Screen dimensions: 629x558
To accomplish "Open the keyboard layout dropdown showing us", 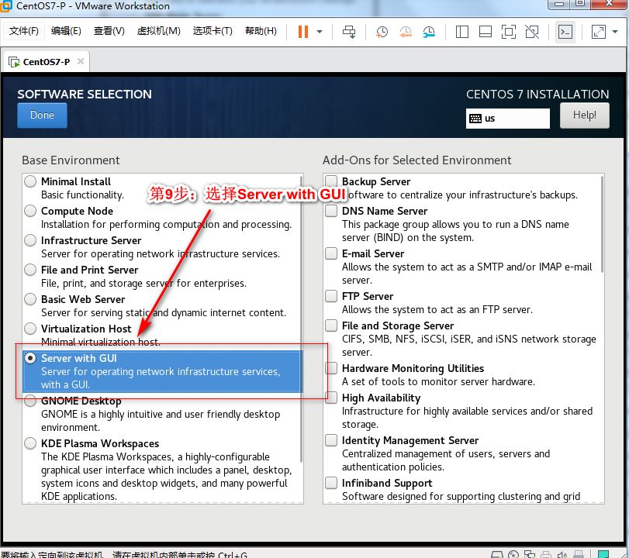I will click(x=507, y=116).
